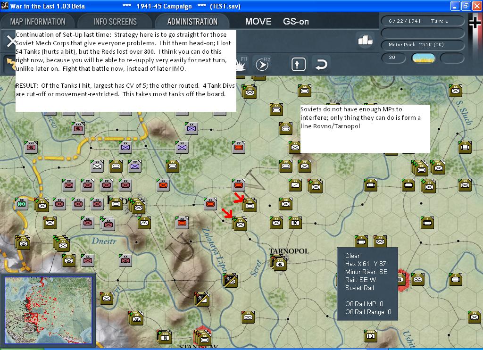Click the War in the East title bar icon
Viewport: 483px width, 350px height.
[5, 6]
